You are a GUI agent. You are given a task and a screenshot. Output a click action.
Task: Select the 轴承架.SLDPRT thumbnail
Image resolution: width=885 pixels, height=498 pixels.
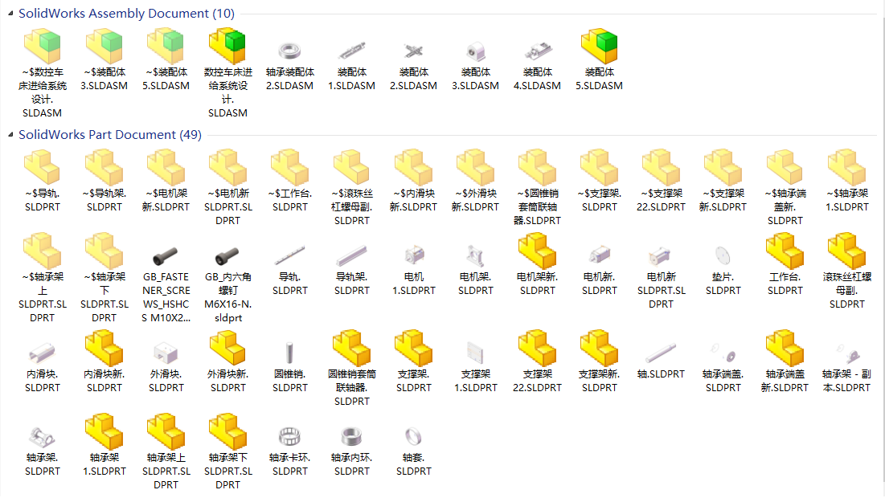[43, 436]
